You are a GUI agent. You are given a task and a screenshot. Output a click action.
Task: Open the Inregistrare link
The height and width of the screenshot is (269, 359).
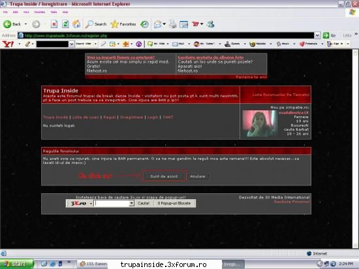131,118
